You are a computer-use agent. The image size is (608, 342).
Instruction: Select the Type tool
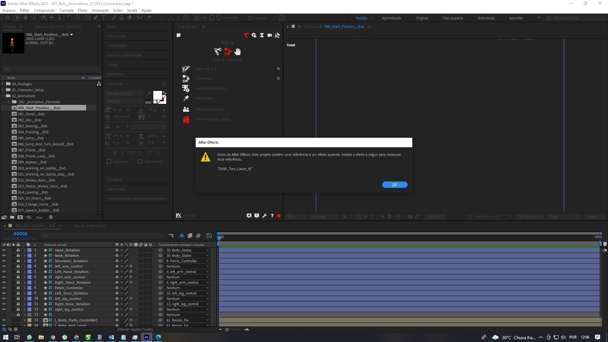(104, 18)
